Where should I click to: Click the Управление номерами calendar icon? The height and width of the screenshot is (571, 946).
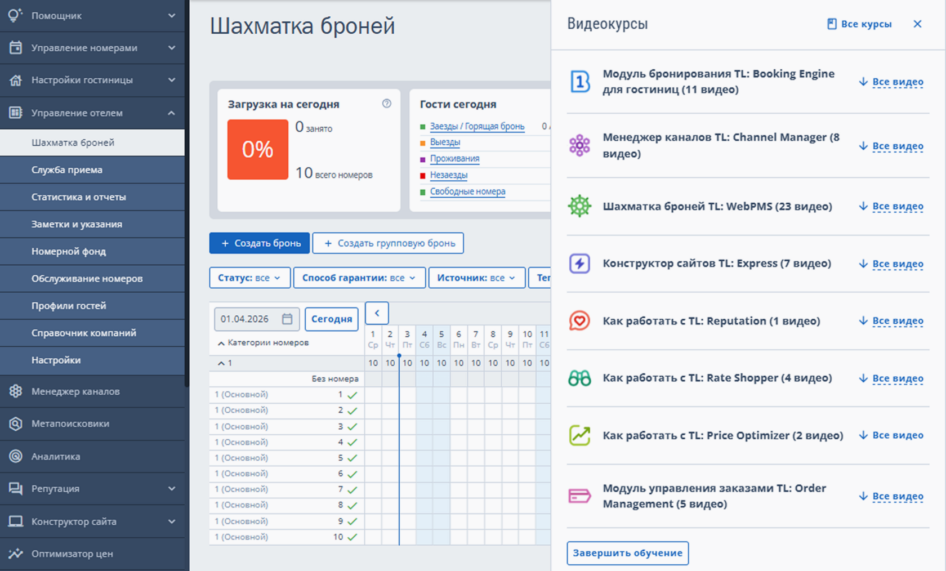click(16, 48)
